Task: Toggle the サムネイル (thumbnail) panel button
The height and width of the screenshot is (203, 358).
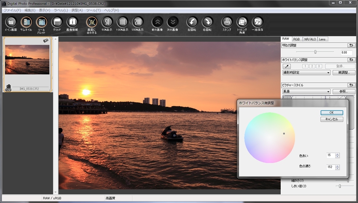Action: tap(26, 22)
